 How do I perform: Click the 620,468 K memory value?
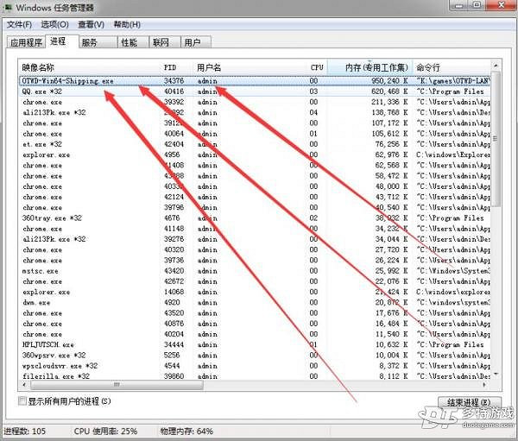(389, 91)
